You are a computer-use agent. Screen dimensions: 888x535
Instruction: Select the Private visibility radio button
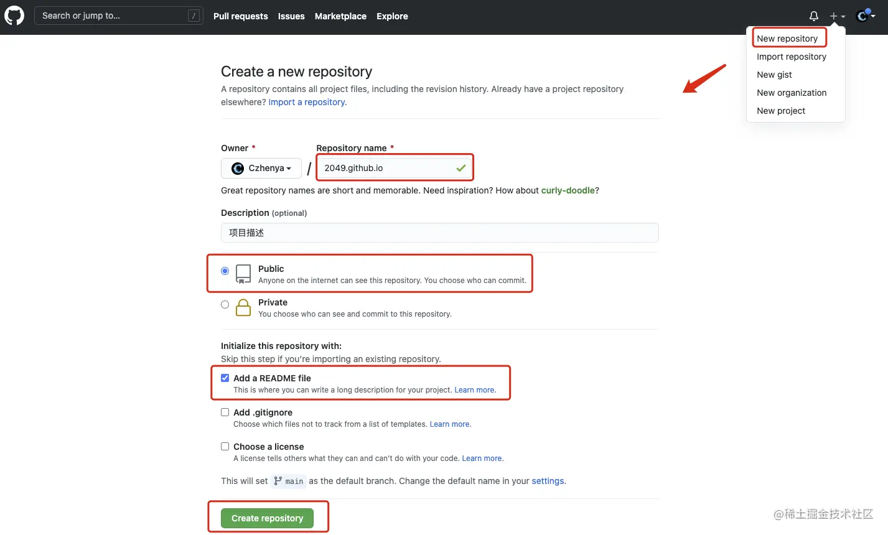coord(225,304)
